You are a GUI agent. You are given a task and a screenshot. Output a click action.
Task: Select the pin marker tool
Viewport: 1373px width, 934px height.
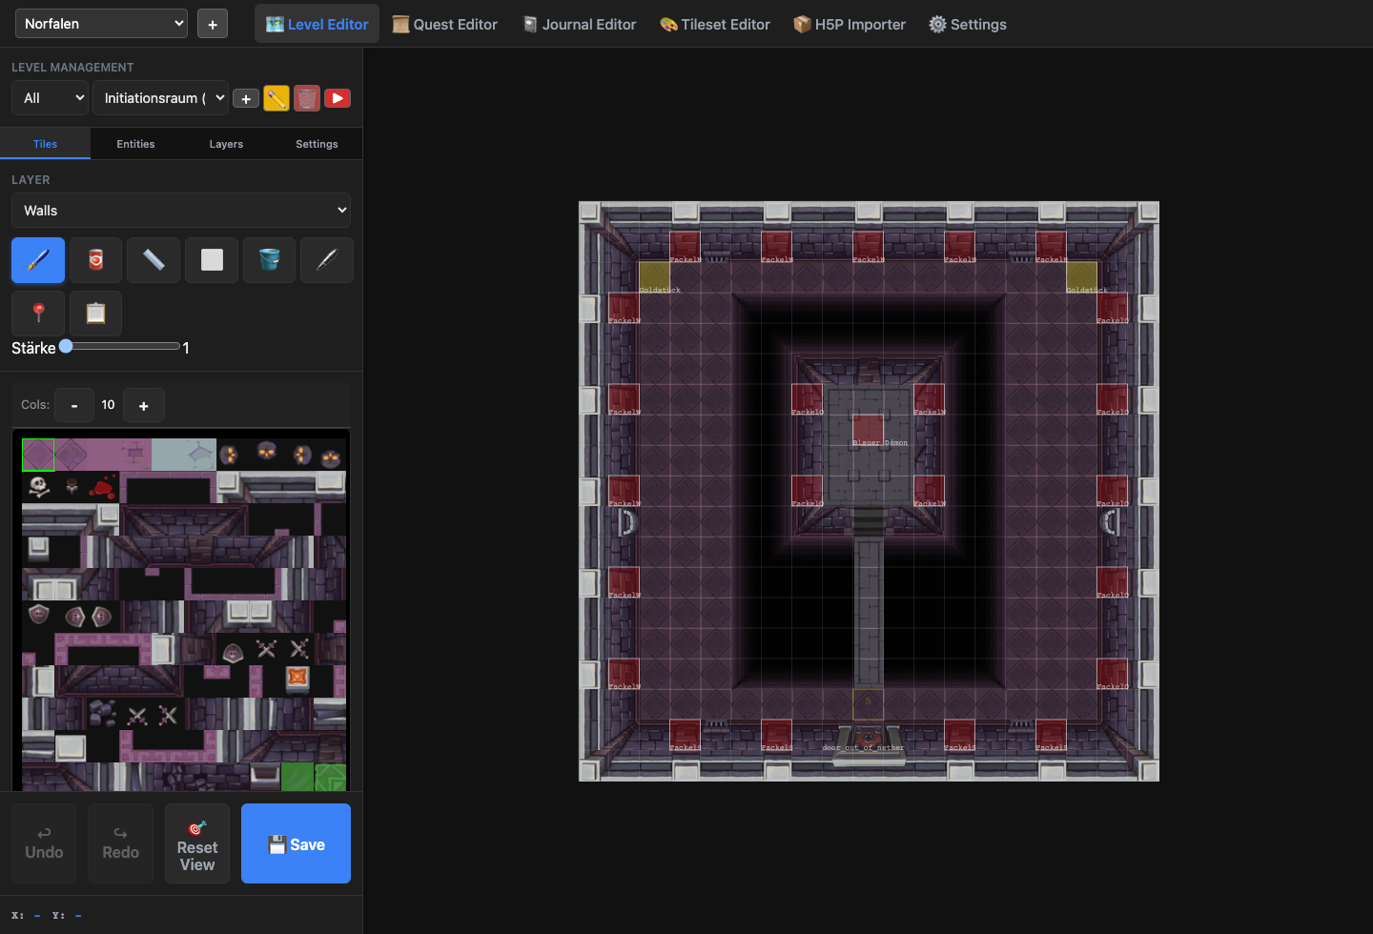click(37, 313)
